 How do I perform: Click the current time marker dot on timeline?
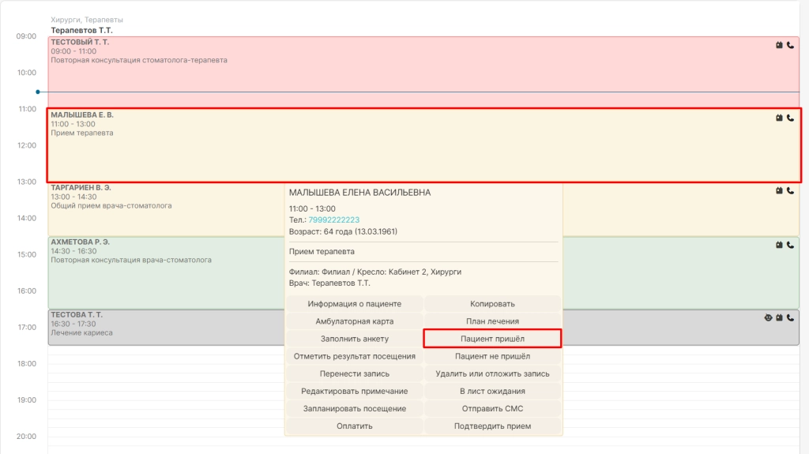pyautogui.click(x=38, y=92)
